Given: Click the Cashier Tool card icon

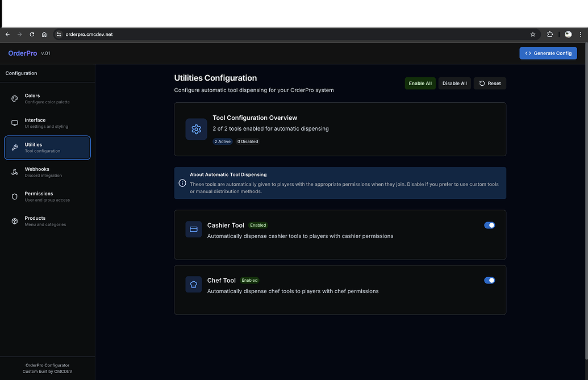Looking at the screenshot, I should (x=193, y=229).
